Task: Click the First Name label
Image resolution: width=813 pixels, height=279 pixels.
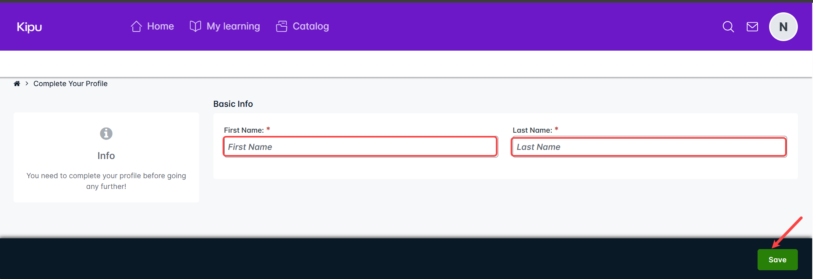Action: (x=244, y=130)
